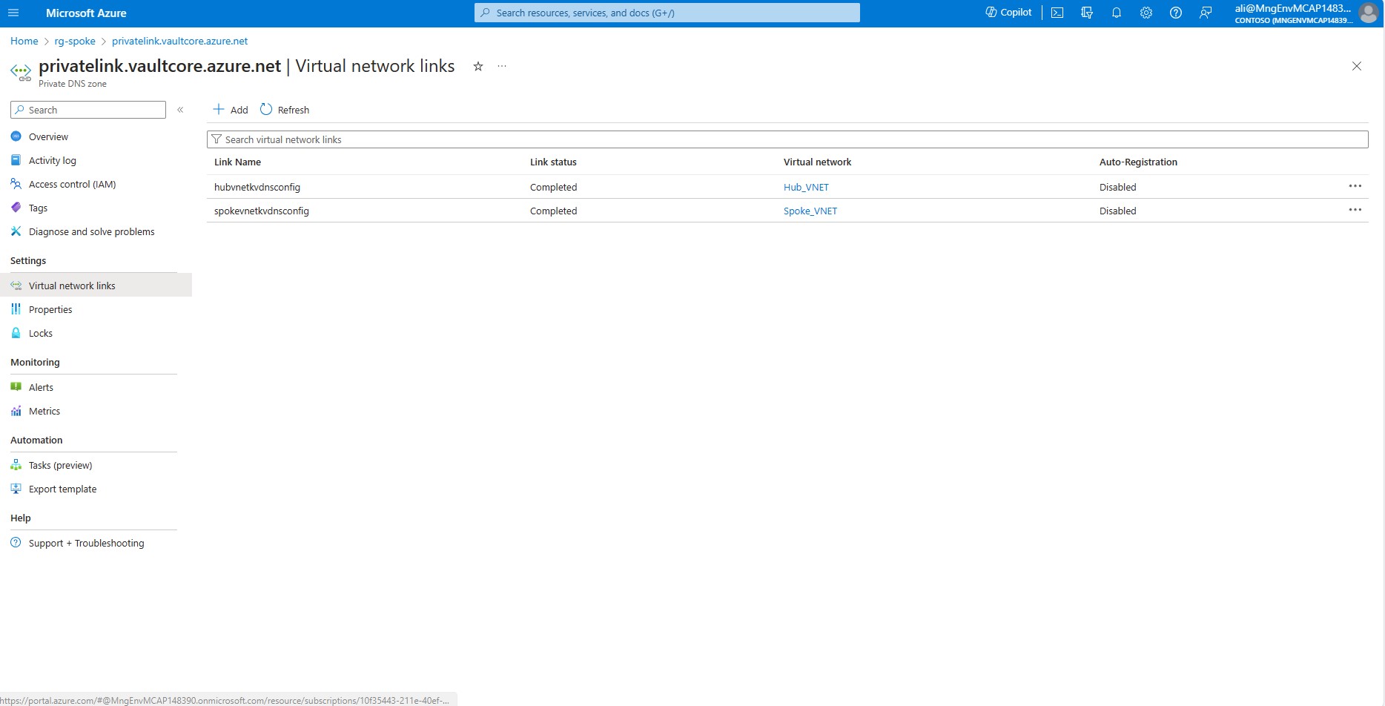
Task: Select the spokevnetkvdnsconfig link name
Action: pos(262,211)
